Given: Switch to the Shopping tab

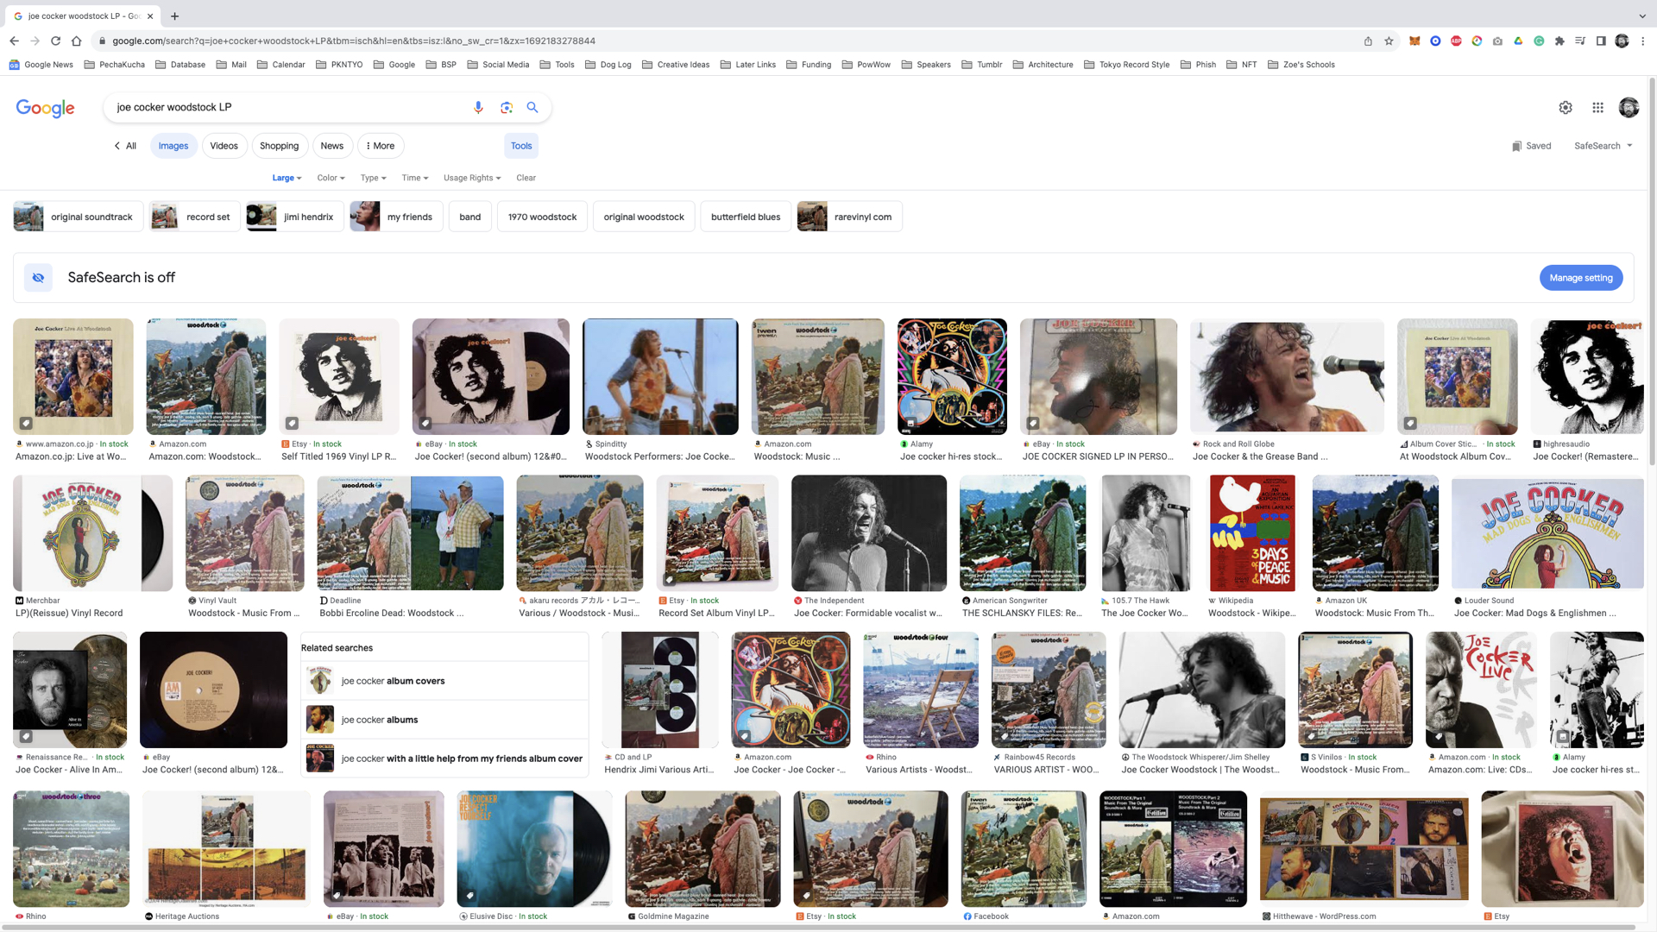Looking at the screenshot, I should [x=279, y=146].
